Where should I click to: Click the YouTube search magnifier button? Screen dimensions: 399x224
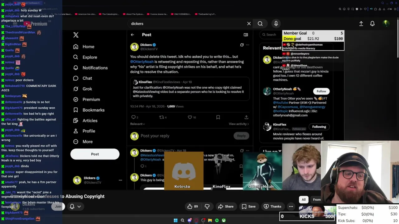[260, 24]
